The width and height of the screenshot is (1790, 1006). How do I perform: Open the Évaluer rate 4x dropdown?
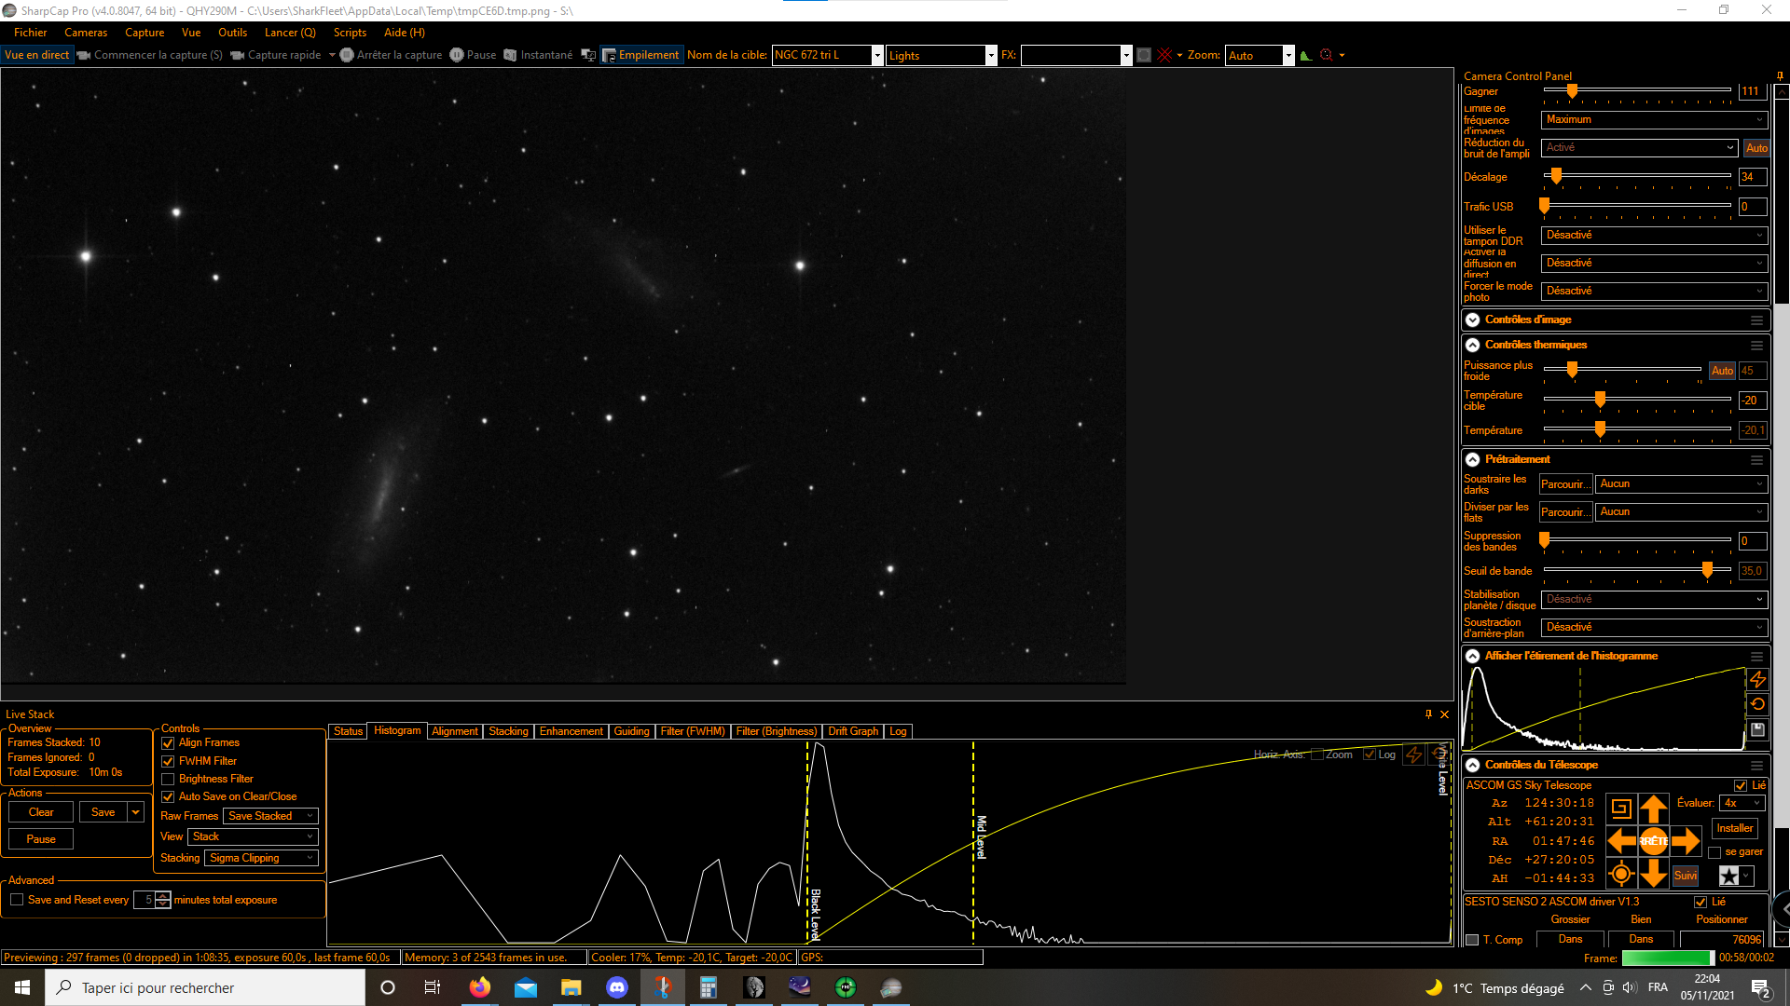pos(1742,803)
